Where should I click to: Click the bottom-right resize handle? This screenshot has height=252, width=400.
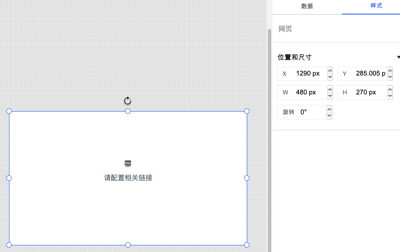(247, 245)
